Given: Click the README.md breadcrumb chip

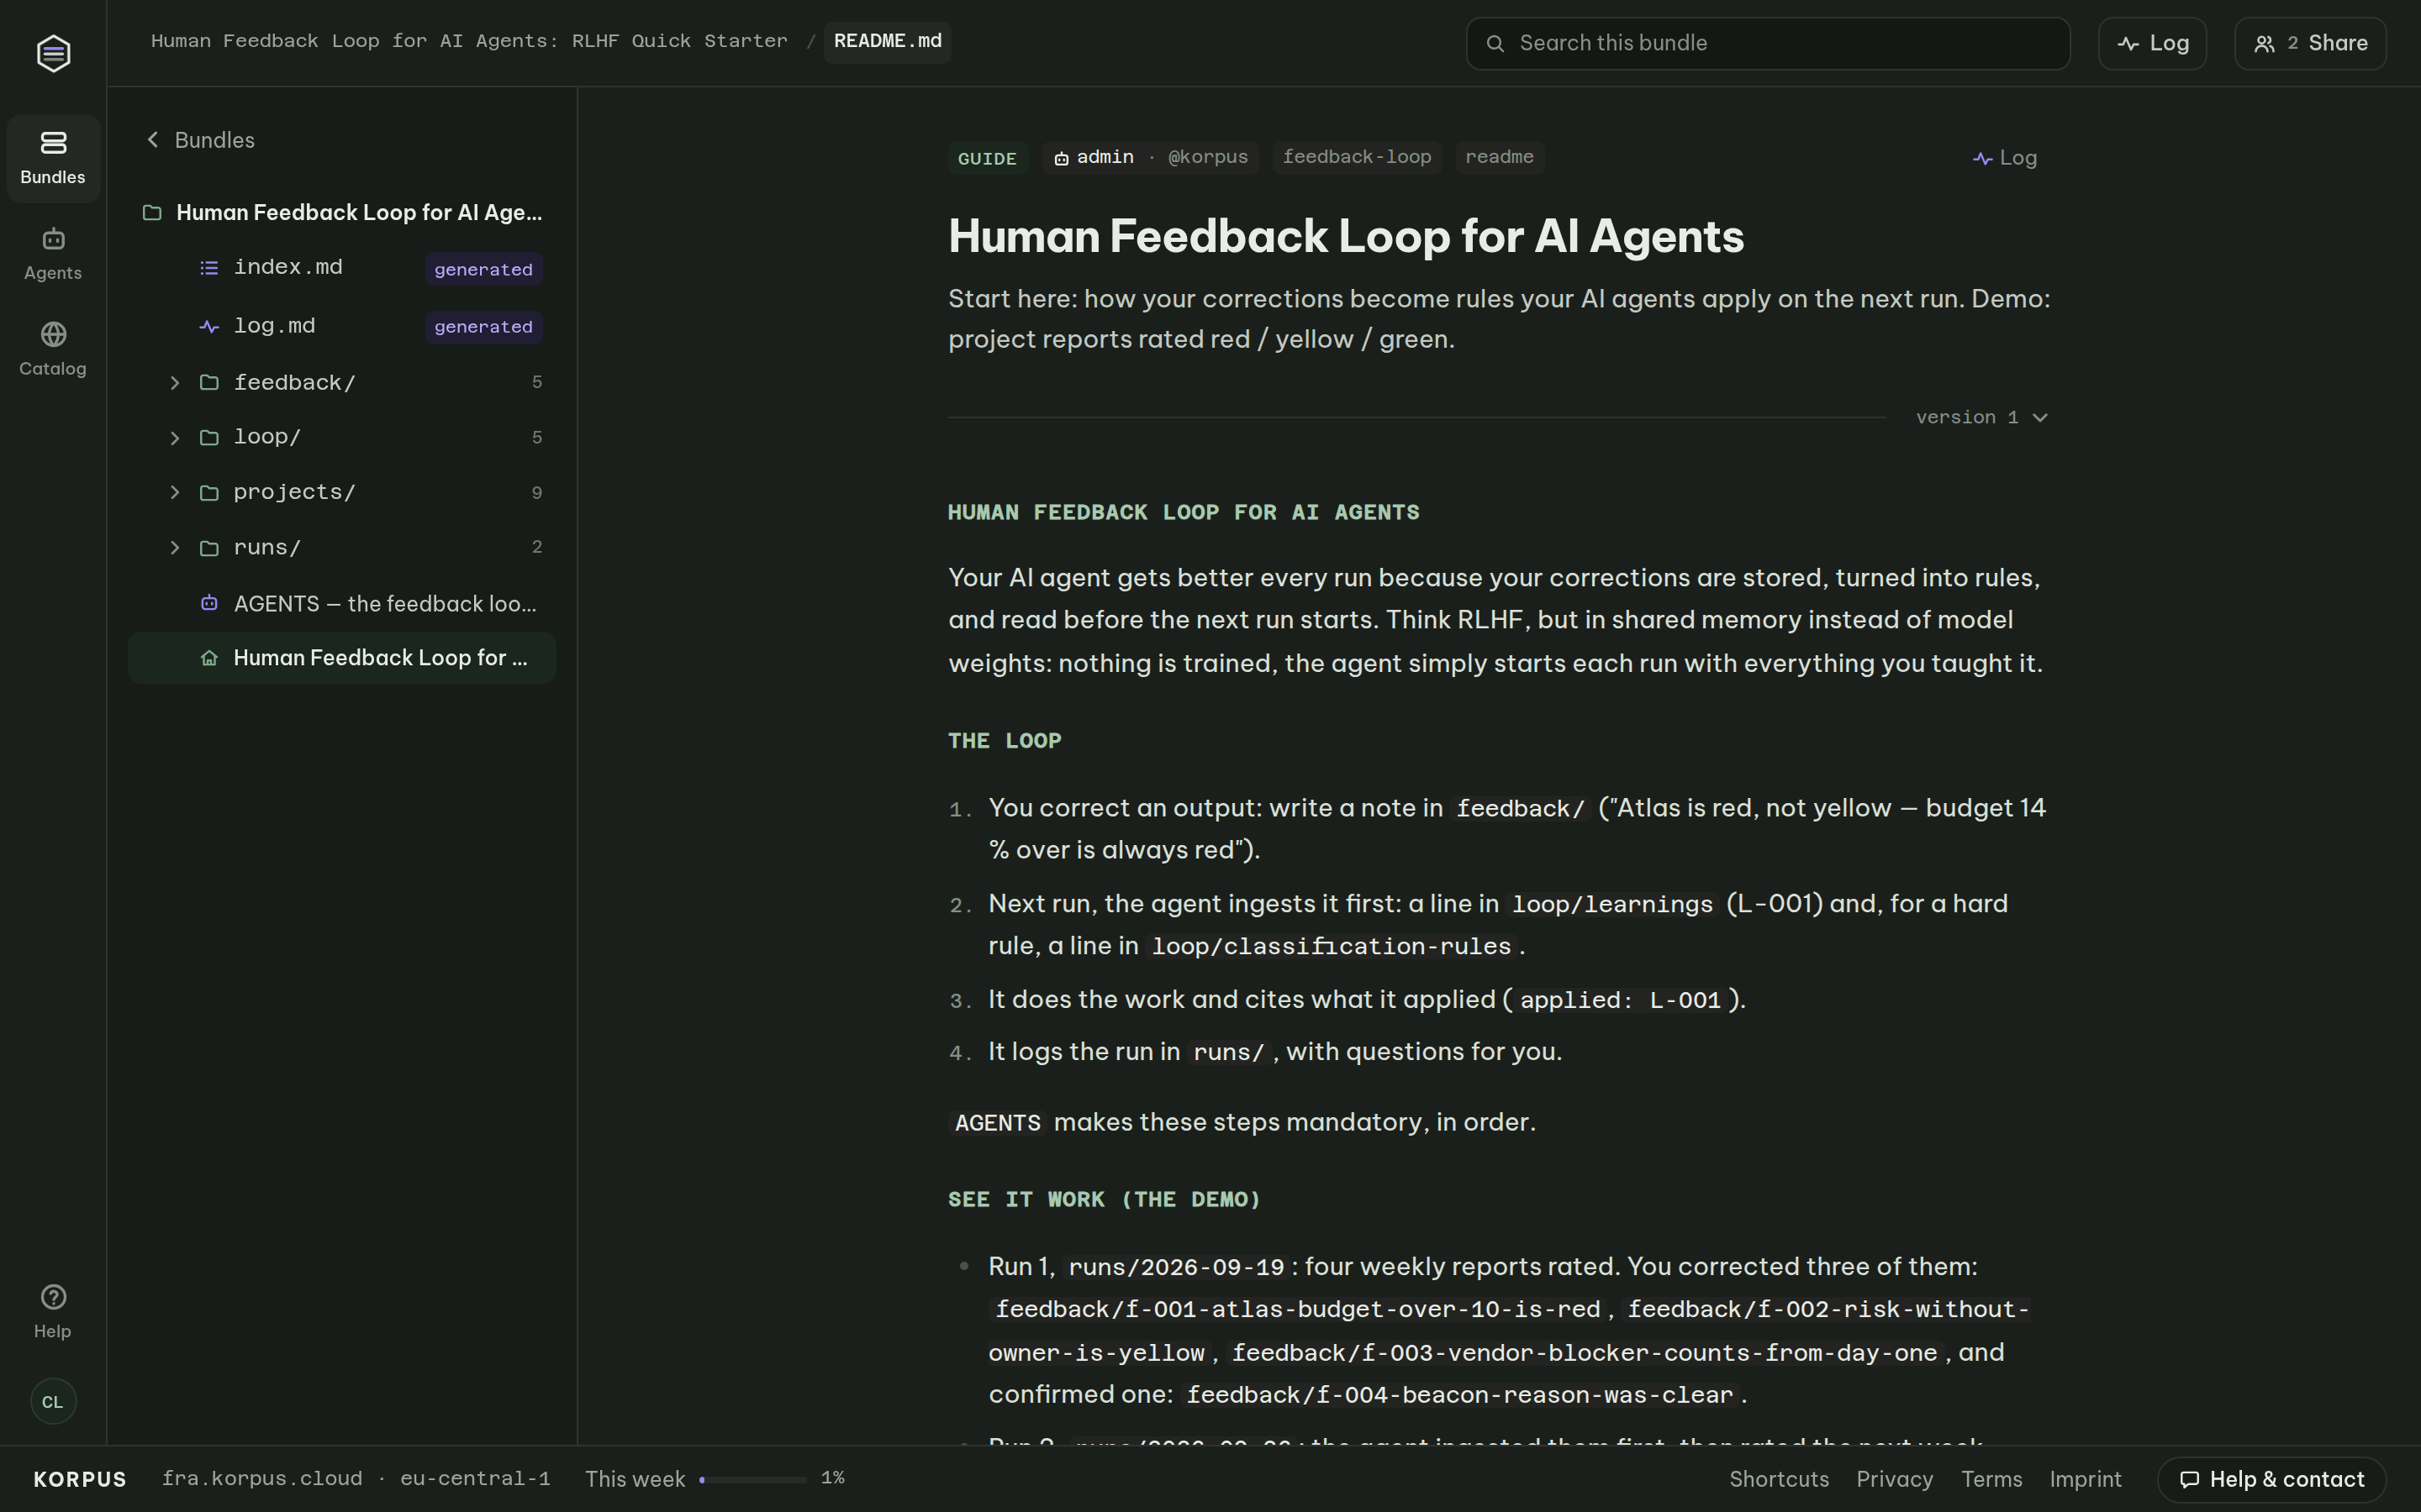Looking at the screenshot, I should click(x=888, y=42).
